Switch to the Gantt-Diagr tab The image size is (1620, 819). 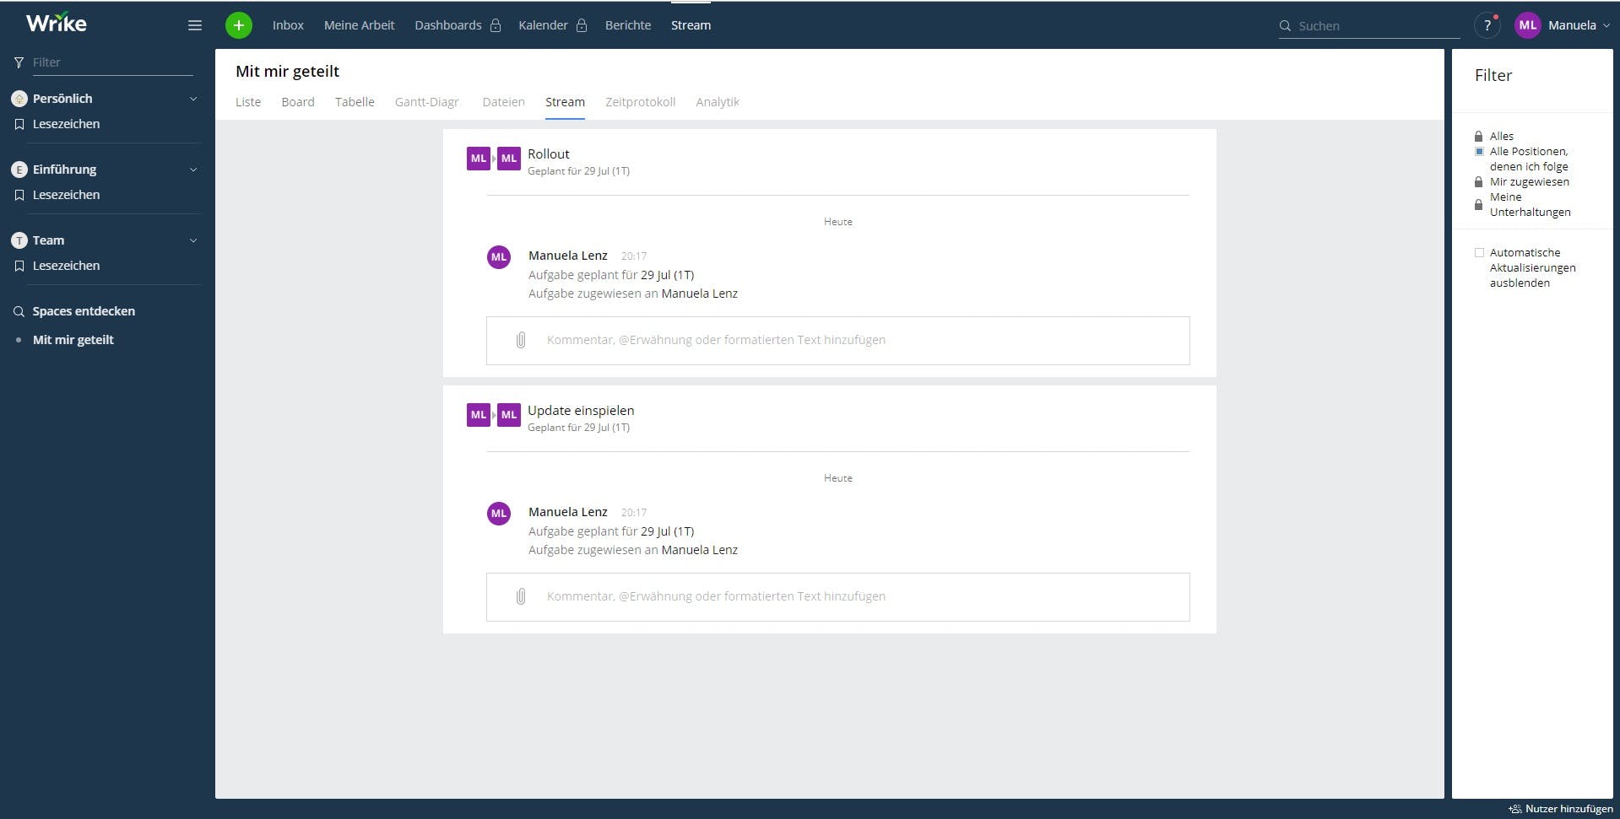click(x=426, y=101)
